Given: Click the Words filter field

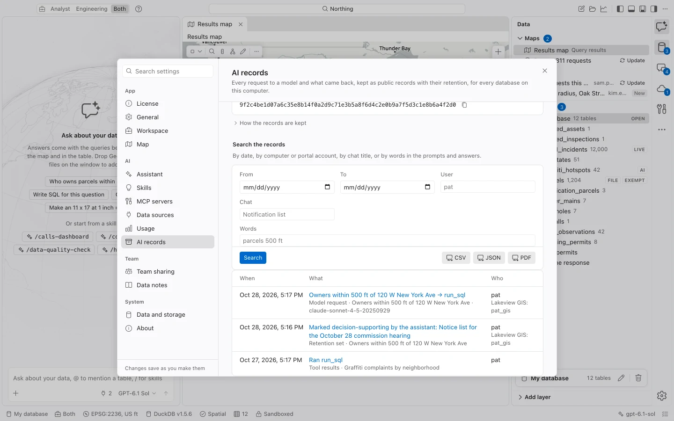Looking at the screenshot, I should [387, 241].
